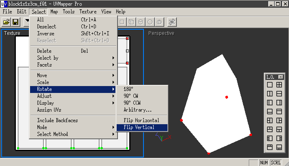Choose the narrow top strip layout
This screenshot has height=166, width=289.
pyautogui.click(x=279, y=112)
